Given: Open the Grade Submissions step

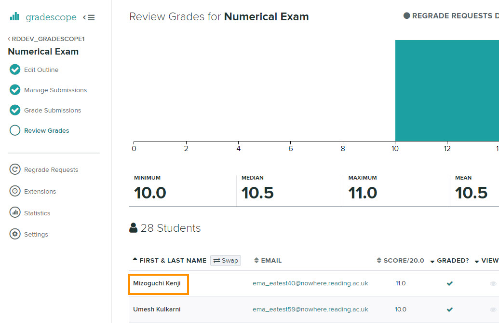Looking at the screenshot, I should (53, 110).
